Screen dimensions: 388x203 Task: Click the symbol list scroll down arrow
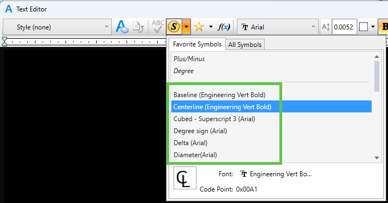(377, 158)
